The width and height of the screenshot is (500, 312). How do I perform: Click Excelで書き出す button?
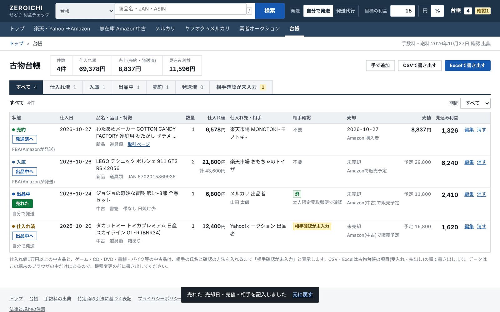467,66
